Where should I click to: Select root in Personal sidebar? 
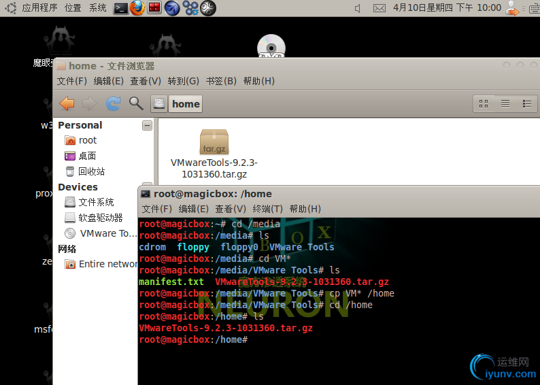81,140
